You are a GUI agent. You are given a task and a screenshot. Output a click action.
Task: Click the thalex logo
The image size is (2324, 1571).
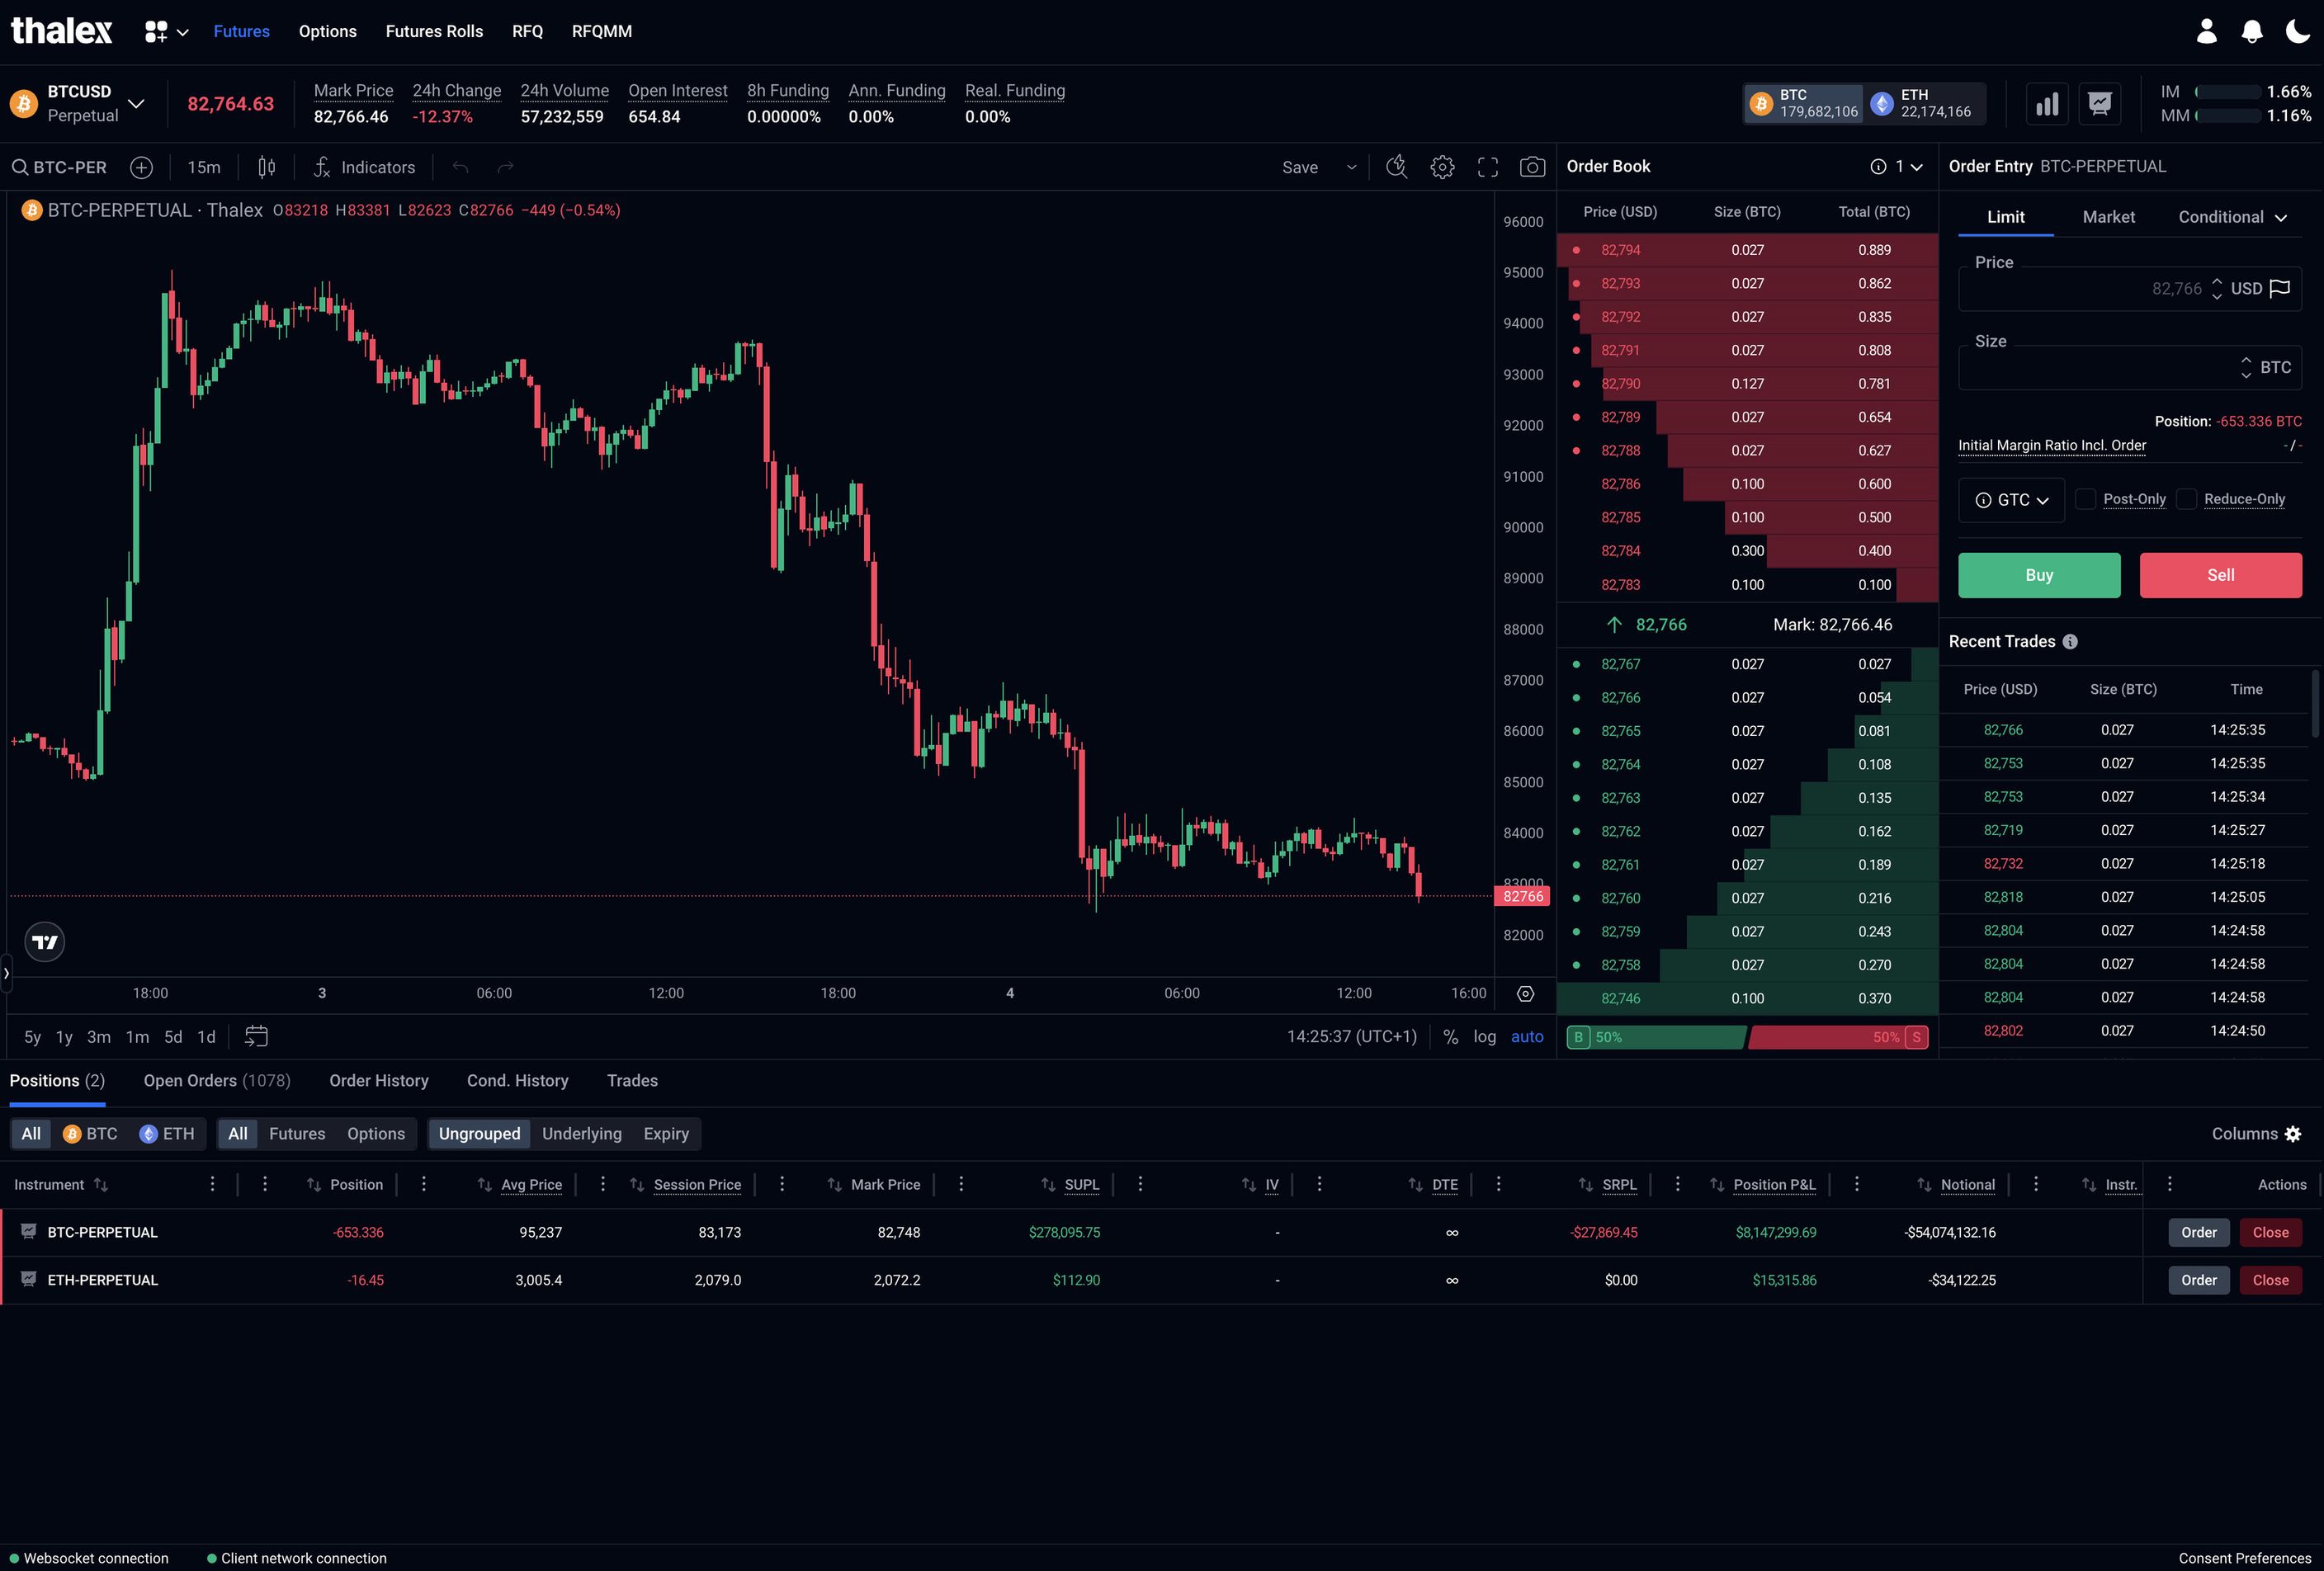pos(62,31)
